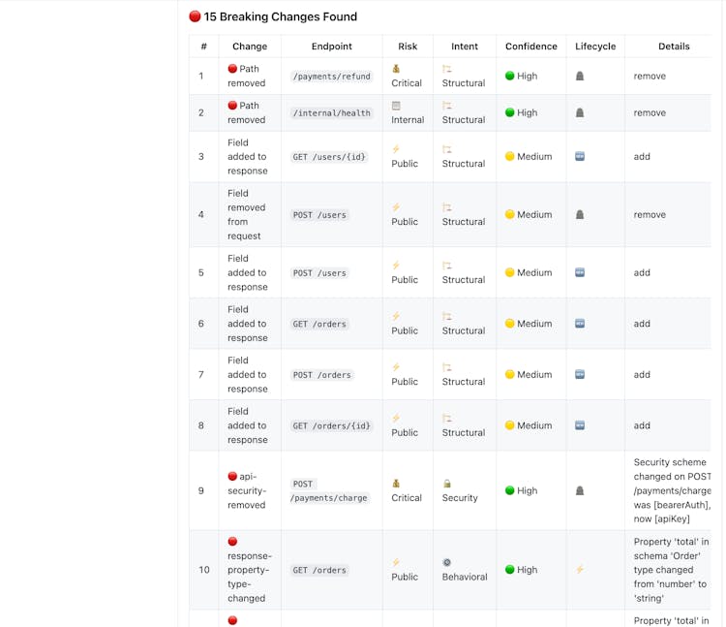
Task: Click the NEW lifecycle badge in row 3
Action: pos(580,156)
